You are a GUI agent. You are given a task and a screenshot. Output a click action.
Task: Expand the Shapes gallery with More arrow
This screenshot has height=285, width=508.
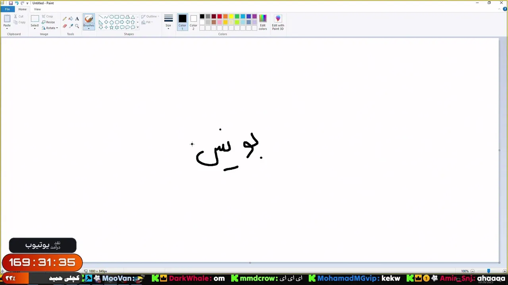point(138,27)
